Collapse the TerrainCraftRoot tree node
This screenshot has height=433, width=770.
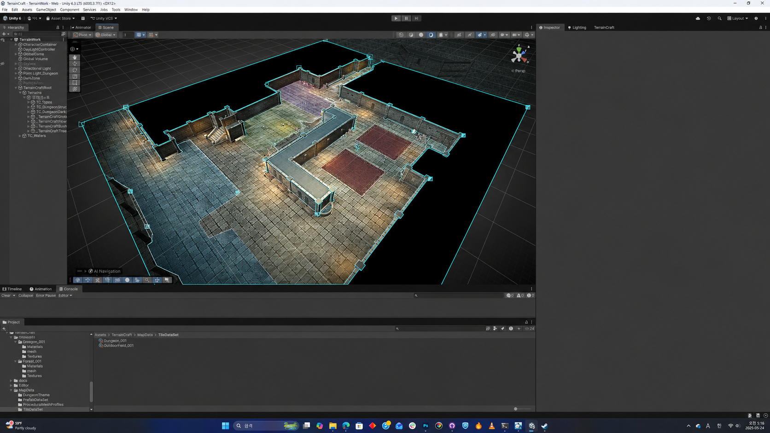[16, 88]
